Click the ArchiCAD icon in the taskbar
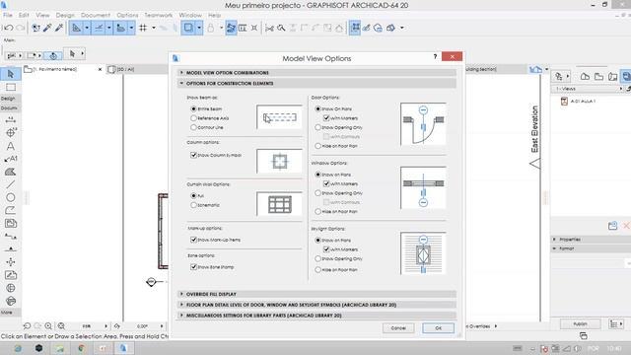 [x=123, y=348]
